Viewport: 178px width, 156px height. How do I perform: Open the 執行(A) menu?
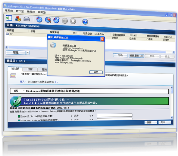20,11
